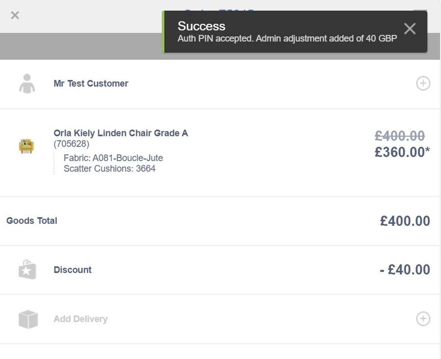This screenshot has width=441, height=359.
Task: Dismiss the Success notification toast
Action: click(409, 28)
